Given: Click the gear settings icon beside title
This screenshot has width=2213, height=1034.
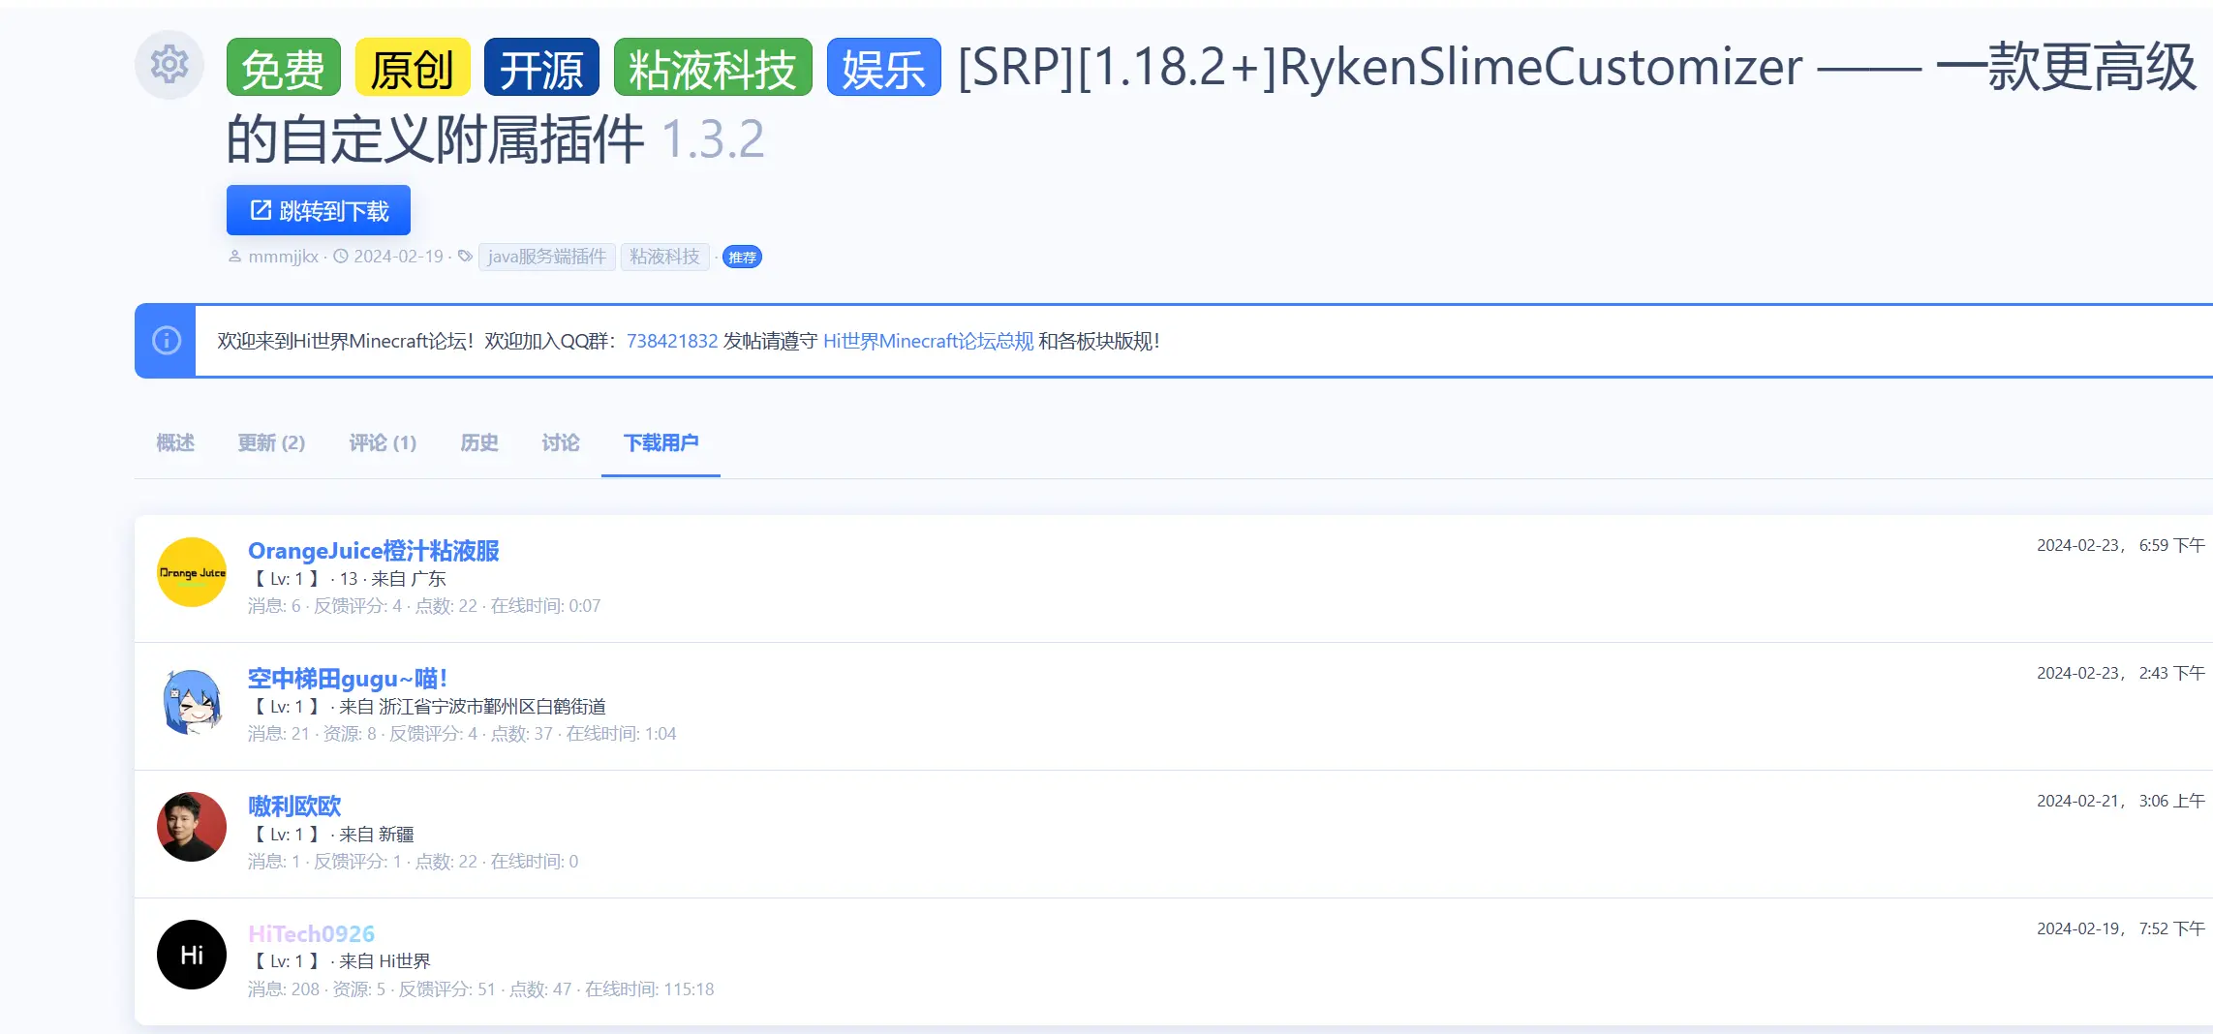Looking at the screenshot, I should tap(169, 65).
